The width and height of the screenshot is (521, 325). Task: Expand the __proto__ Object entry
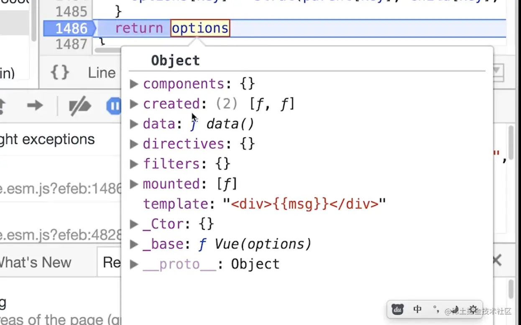click(x=134, y=264)
